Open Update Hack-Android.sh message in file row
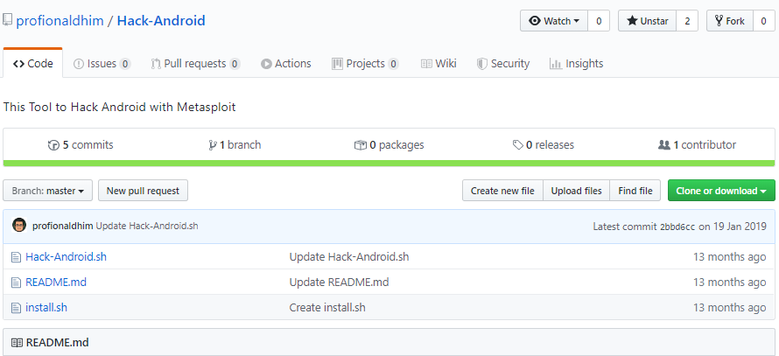Image resolution: width=779 pixels, height=356 pixels. pos(349,257)
